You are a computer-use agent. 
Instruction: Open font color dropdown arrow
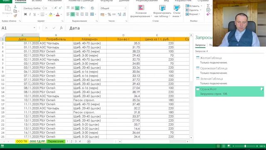[x=61, y=15]
